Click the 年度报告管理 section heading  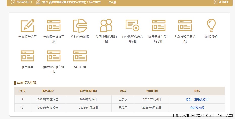click(x=27, y=83)
